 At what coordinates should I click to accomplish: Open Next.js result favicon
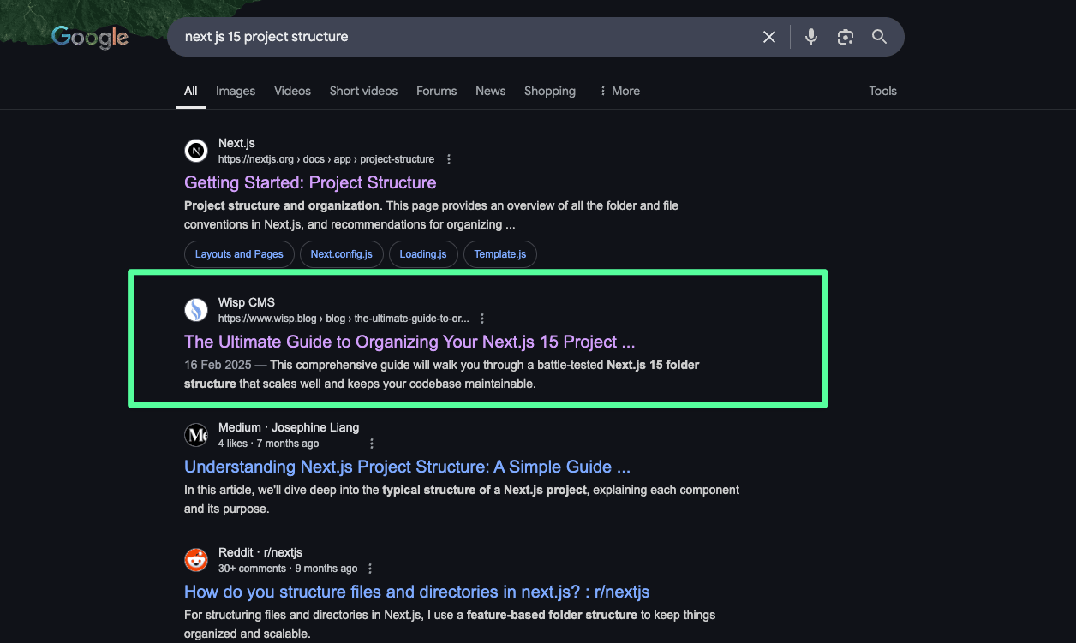tap(196, 152)
